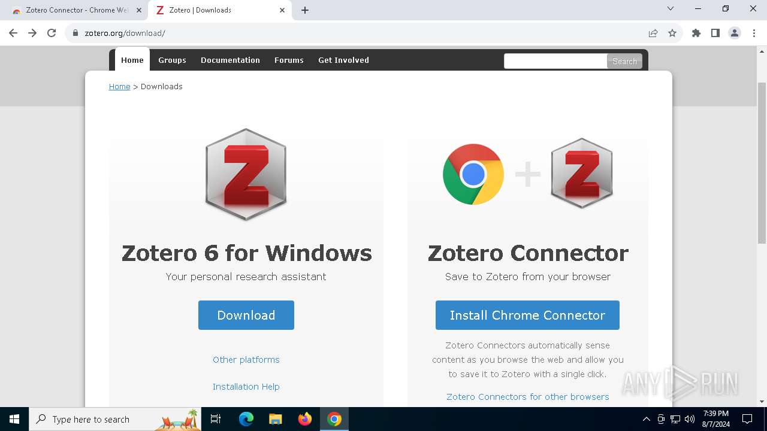This screenshot has width=767, height=431.
Task: Install Chrome Connector button
Action: point(527,315)
